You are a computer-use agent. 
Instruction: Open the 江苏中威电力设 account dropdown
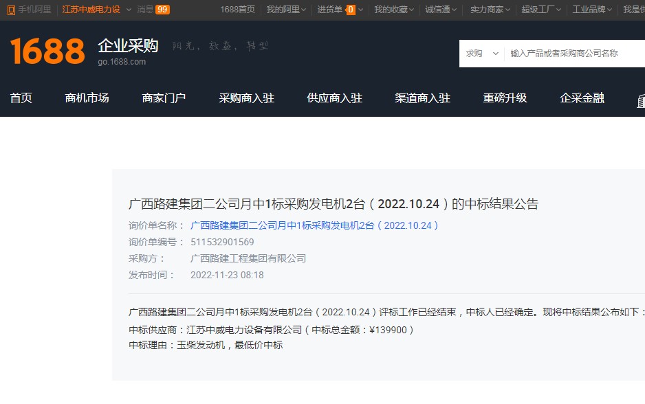click(129, 10)
